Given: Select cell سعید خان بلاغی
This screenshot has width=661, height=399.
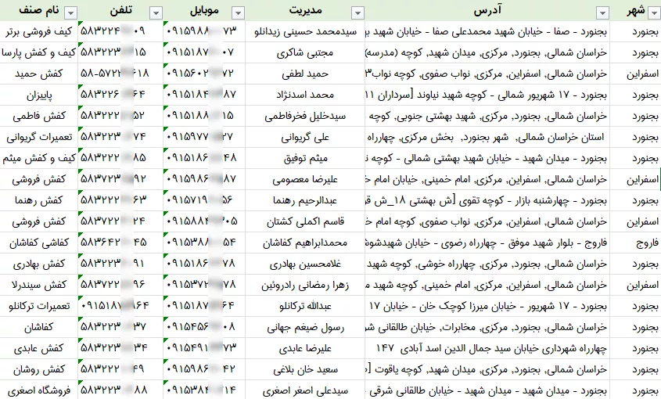Looking at the screenshot, I should tap(305, 369).
